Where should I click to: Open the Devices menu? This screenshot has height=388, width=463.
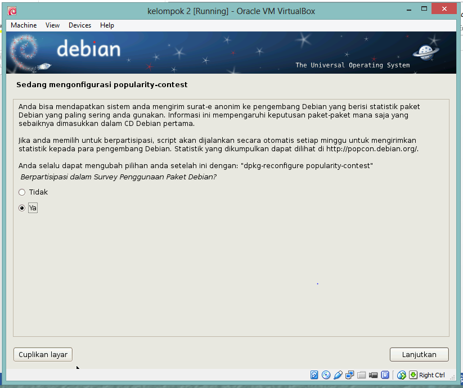79,25
